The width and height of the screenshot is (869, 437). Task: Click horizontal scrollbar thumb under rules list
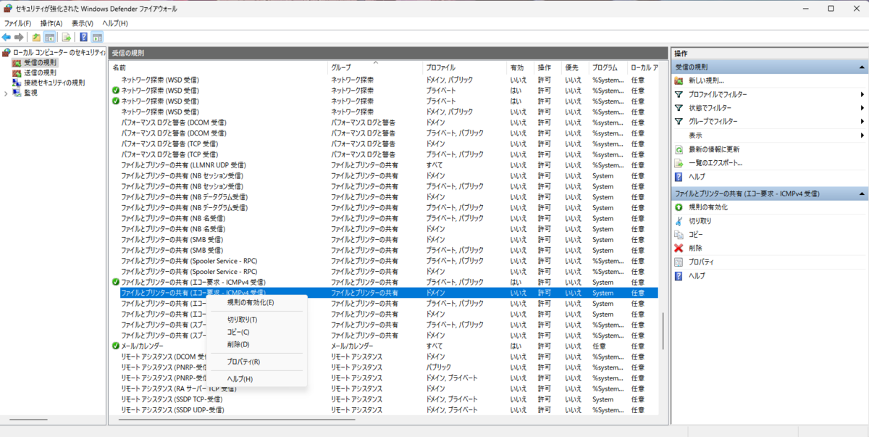(235, 419)
